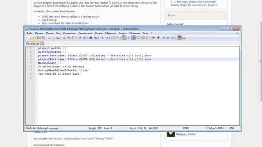Click 'UTF-8 w/o BOM' encoding field
The image size is (262, 147).
pyautogui.click(x=215, y=128)
